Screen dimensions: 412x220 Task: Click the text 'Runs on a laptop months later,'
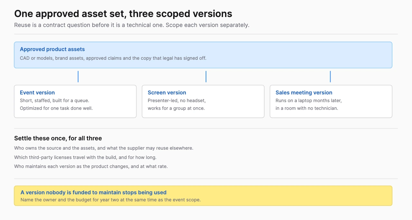[x=309, y=101]
